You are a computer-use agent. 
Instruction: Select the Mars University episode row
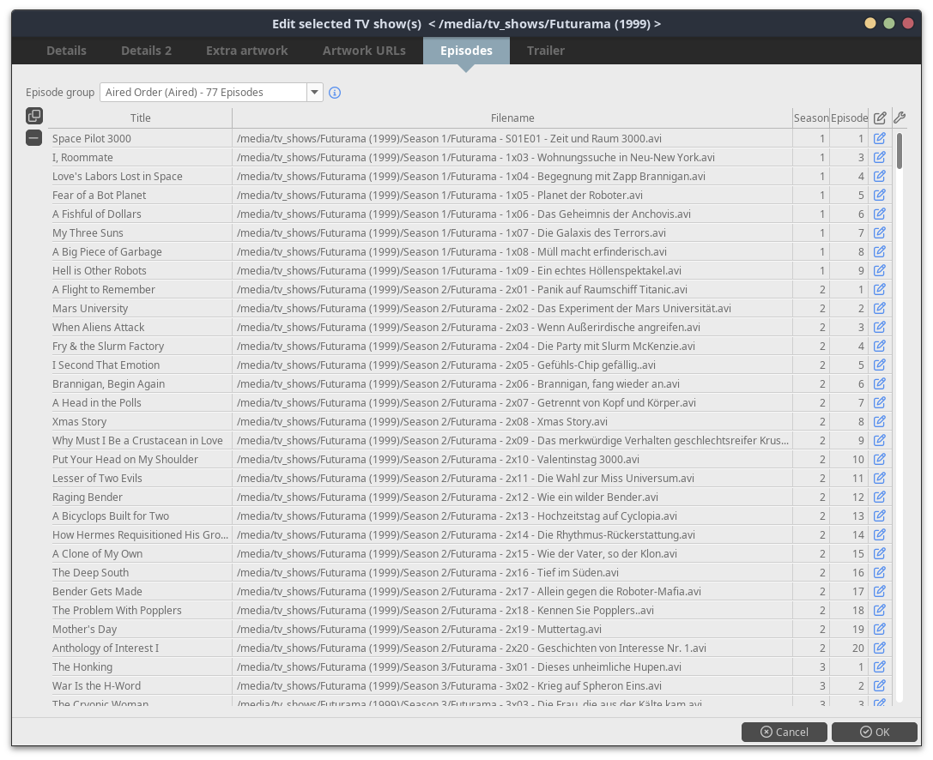tap(90, 308)
